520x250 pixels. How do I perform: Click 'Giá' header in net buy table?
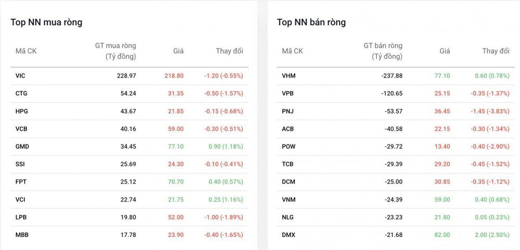(x=178, y=51)
